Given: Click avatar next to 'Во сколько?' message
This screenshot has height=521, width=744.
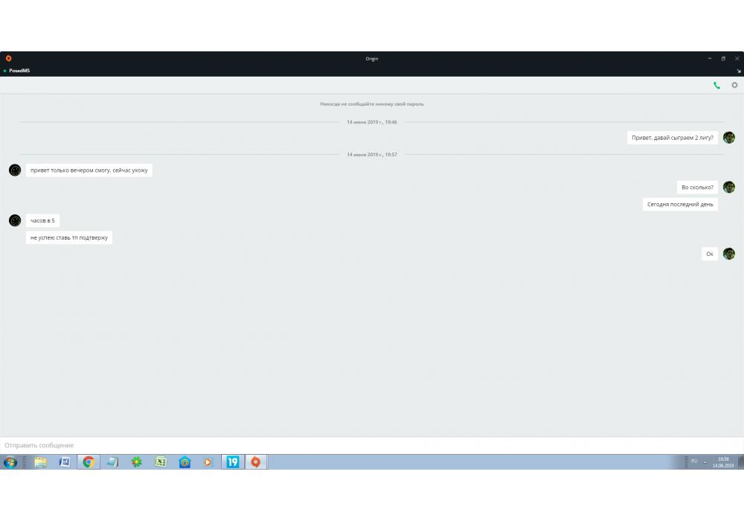Looking at the screenshot, I should click(729, 187).
